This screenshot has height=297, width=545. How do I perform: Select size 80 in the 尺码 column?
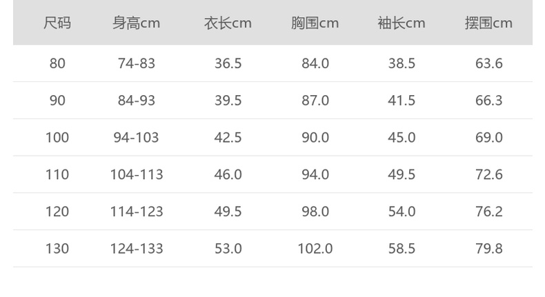click(57, 63)
